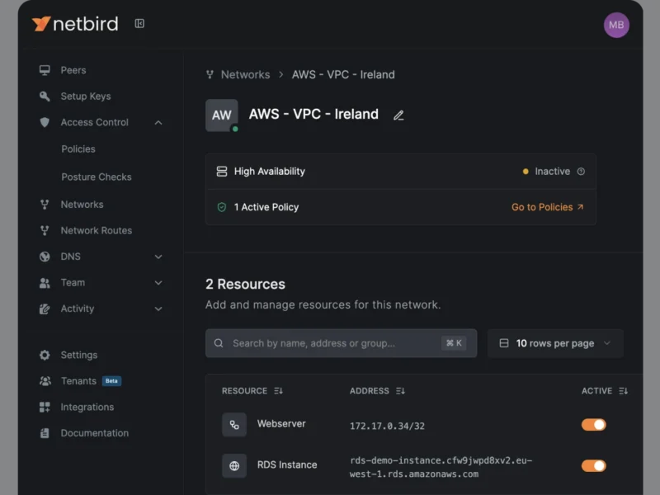Click the Inactive status label
Image resolution: width=660 pixels, height=495 pixels.
click(x=552, y=172)
